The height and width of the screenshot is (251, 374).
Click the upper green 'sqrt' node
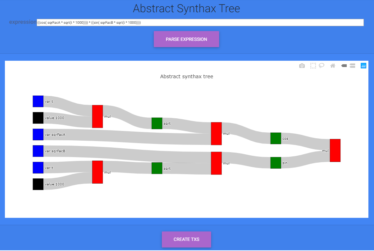coord(157,123)
